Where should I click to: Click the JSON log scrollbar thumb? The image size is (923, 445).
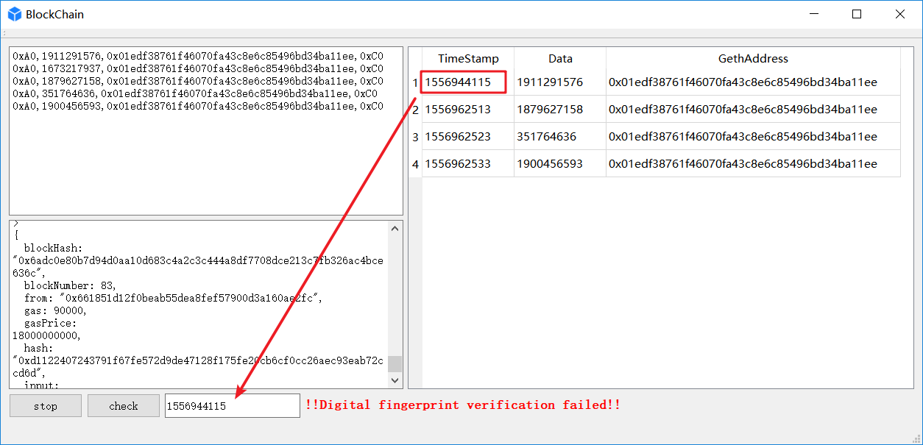coord(395,364)
